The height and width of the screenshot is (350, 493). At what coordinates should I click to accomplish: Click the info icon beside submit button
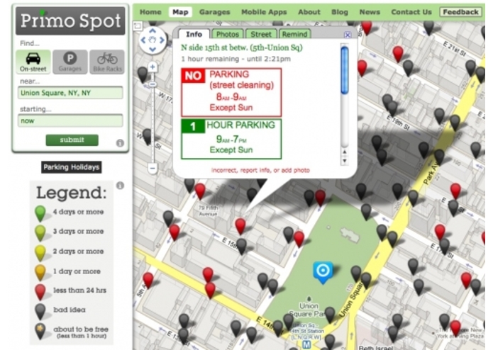tap(120, 143)
